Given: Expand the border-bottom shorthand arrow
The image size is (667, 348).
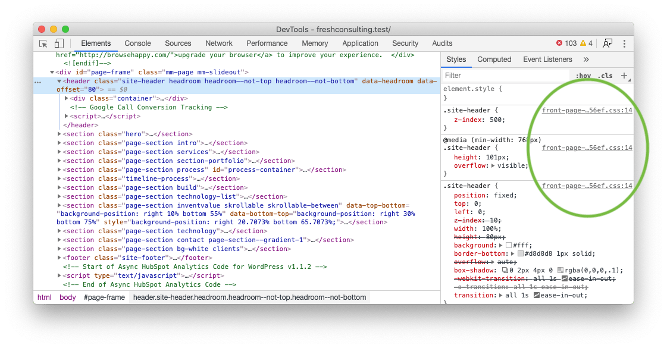Looking at the screenshot, I should (512, 254).
